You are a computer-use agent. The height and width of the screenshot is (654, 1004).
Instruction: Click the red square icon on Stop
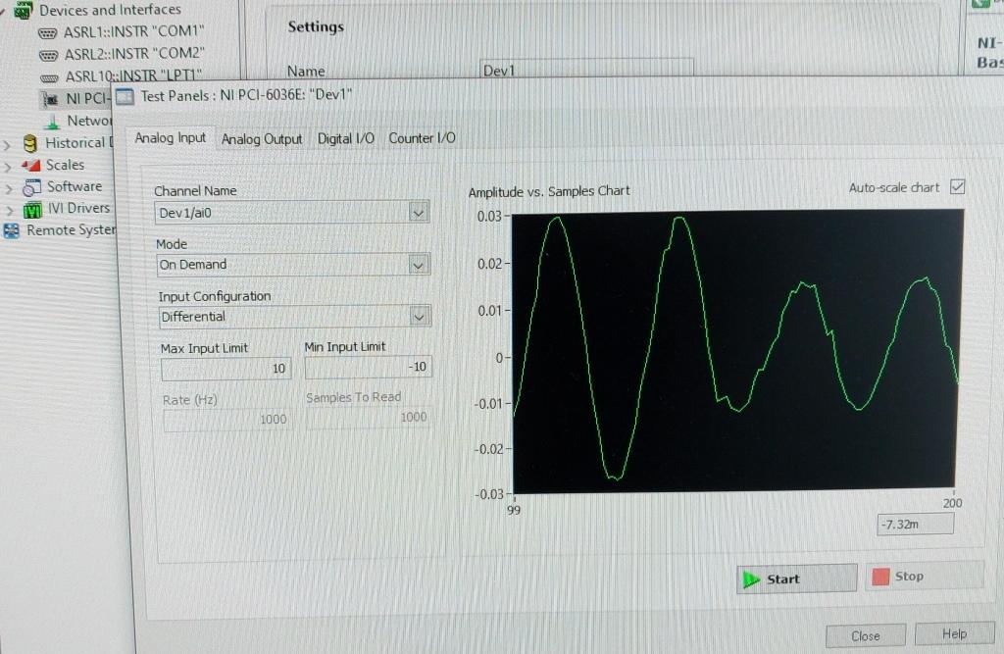click(880, 577)
